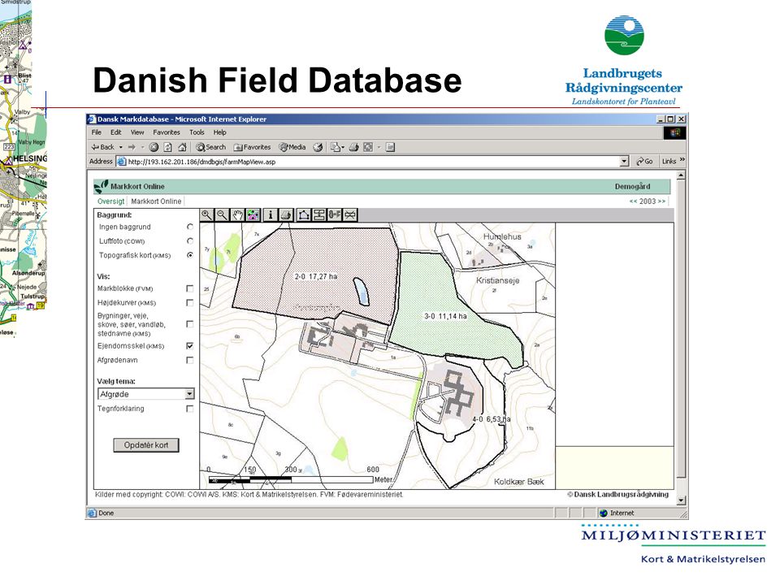780x585 pixels.
Task: Click the page icon in Address bar
Action: [121, 162]
